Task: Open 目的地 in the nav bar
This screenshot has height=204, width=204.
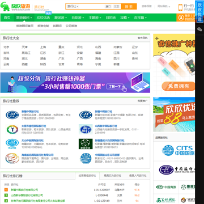Action: click(110, 18)
